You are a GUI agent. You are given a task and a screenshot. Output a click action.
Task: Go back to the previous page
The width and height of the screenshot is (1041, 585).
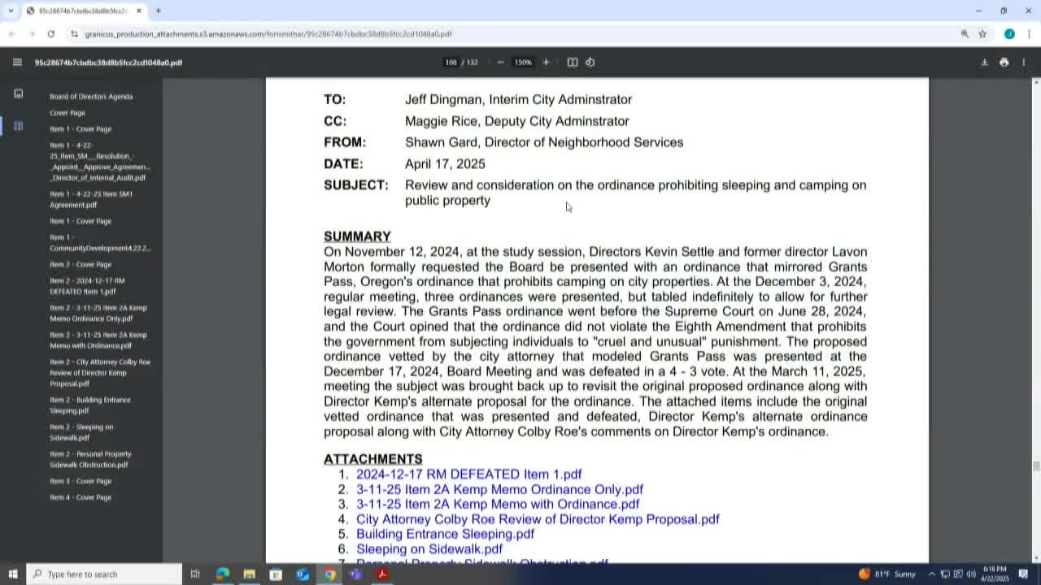coord(11,34)
